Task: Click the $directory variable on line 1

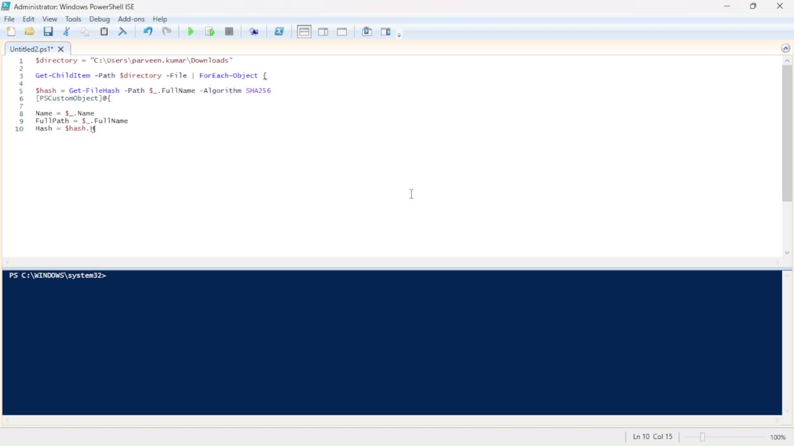Action: (56, 61)
